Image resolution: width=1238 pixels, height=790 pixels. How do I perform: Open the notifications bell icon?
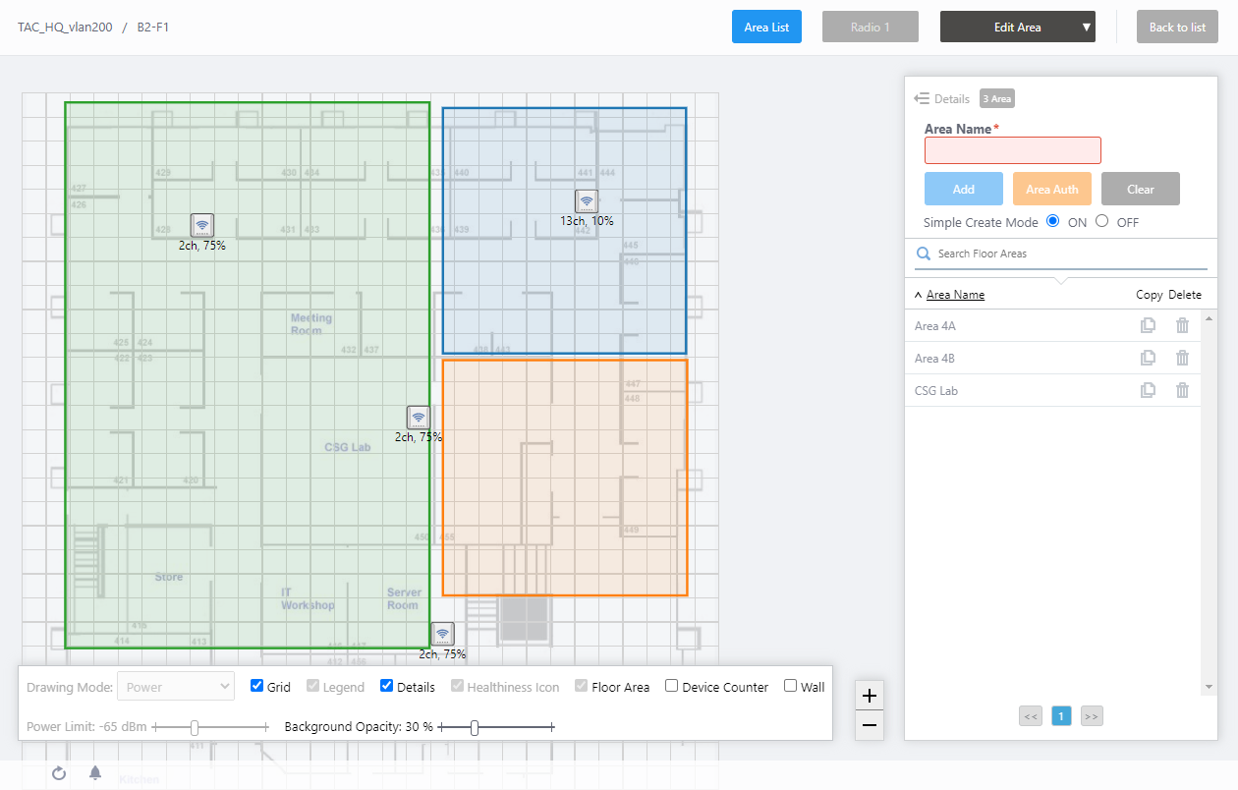pos(95,773)
